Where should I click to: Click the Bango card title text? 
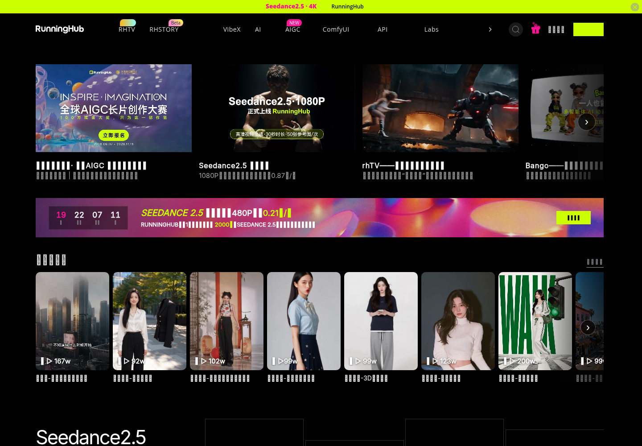coord(564,165)
